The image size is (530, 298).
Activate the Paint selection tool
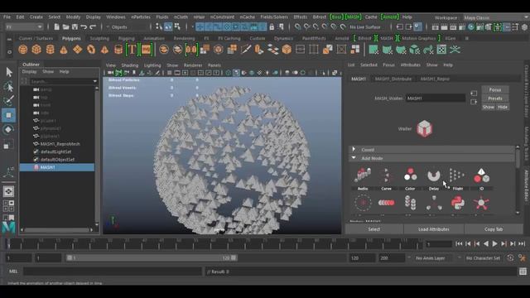click(x=9, y=101)
